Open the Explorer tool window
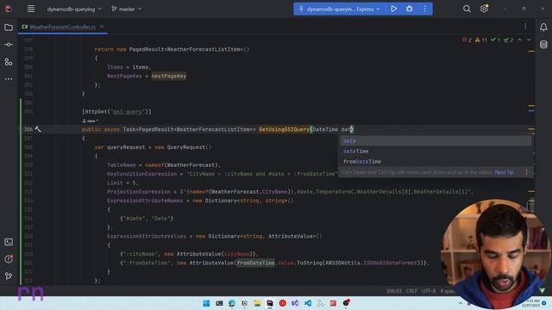The height and width of the screenshot is (310, 552). tap(9, 28)
